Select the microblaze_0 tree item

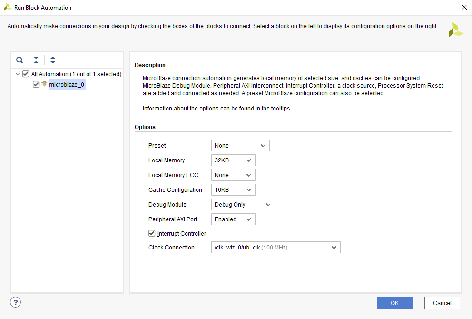pos(67,84)
